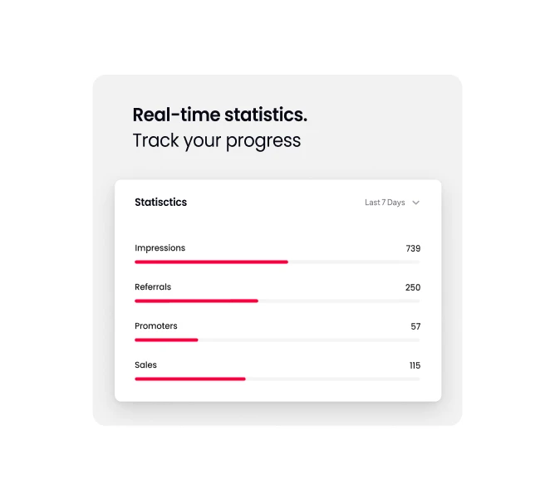The image size is (550, 494).
Task: Click the Statisctics card title
Action: [160, 203]
